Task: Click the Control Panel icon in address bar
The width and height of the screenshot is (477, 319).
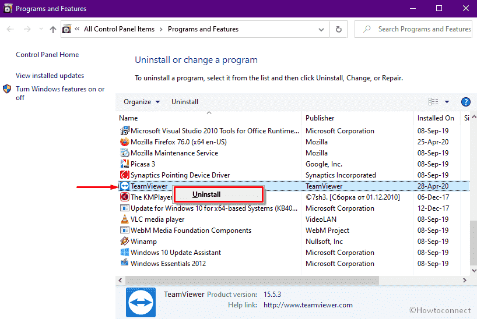Action: coord(66,29)
